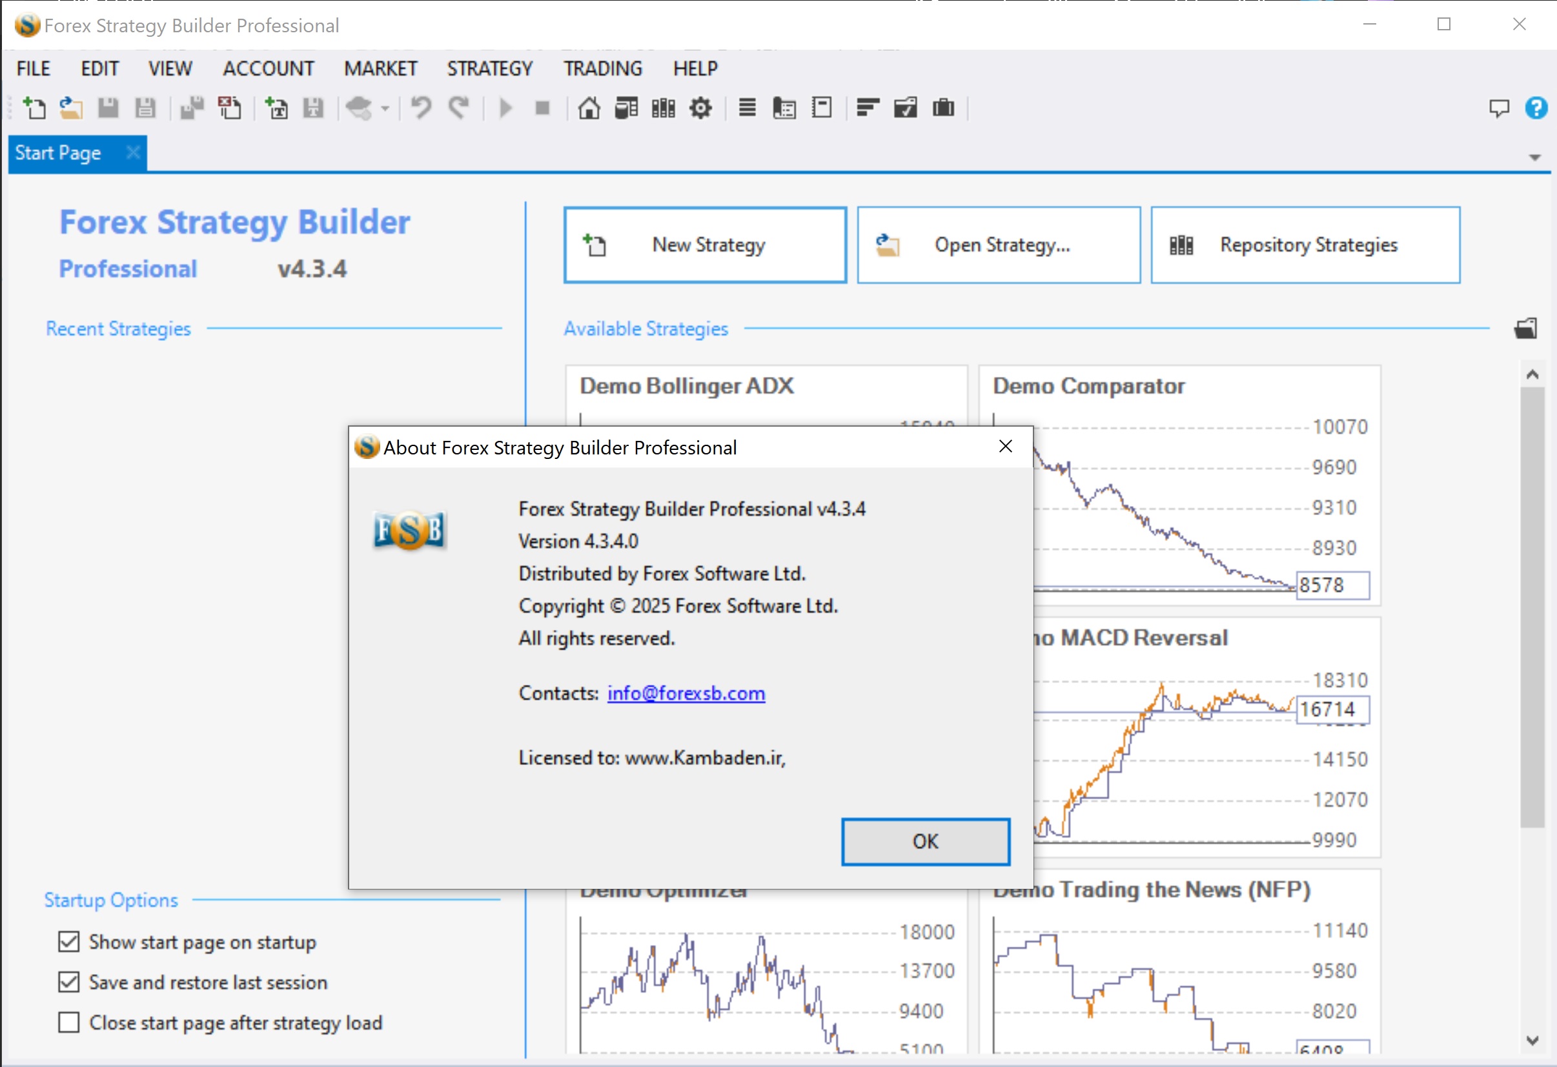Click the toolbar books repository icon

point(663,108)
